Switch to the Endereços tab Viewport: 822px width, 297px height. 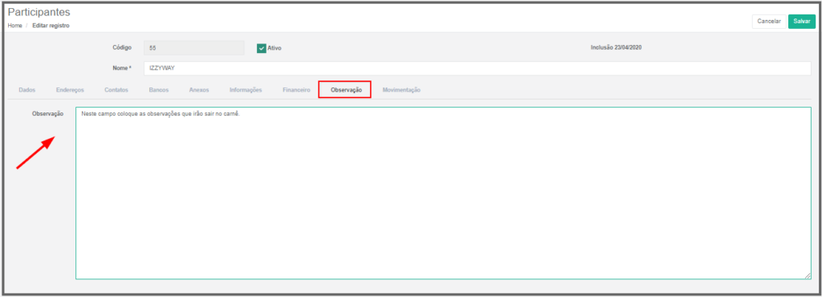[70, 90]
